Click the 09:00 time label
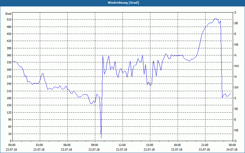 point(95,145)
